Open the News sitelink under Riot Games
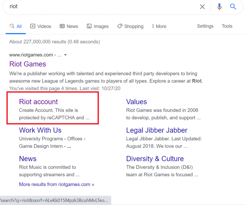 click(x=28, y=159)
